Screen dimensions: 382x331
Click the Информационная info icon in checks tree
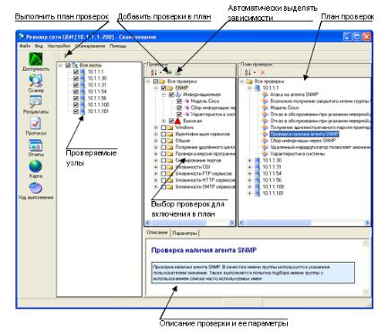pos(178,94)
